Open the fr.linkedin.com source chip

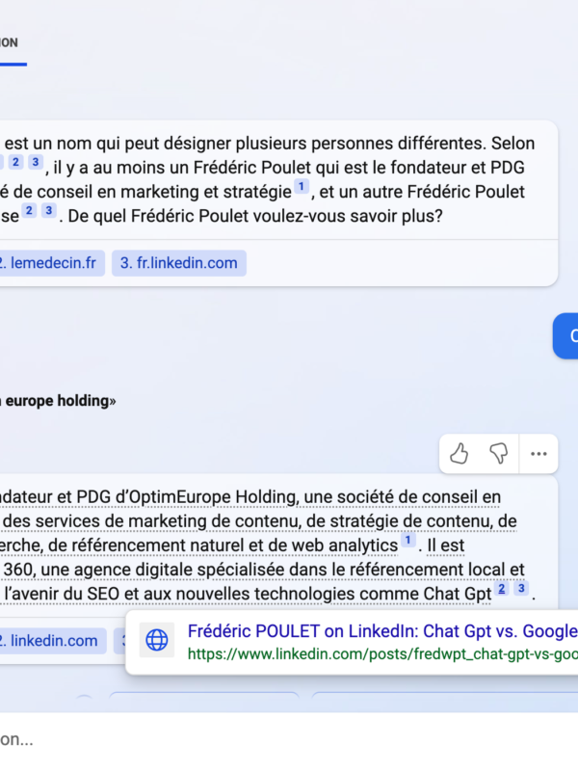(x=178, y=263)
